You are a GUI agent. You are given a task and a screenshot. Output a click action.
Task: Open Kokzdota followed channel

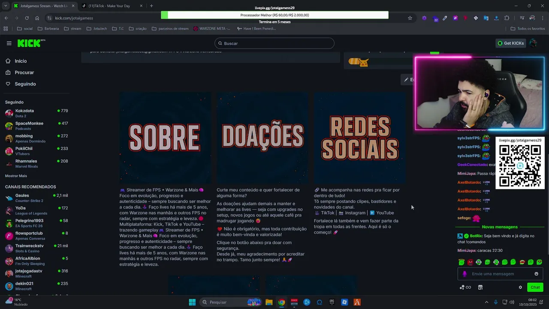pos(36,113)
